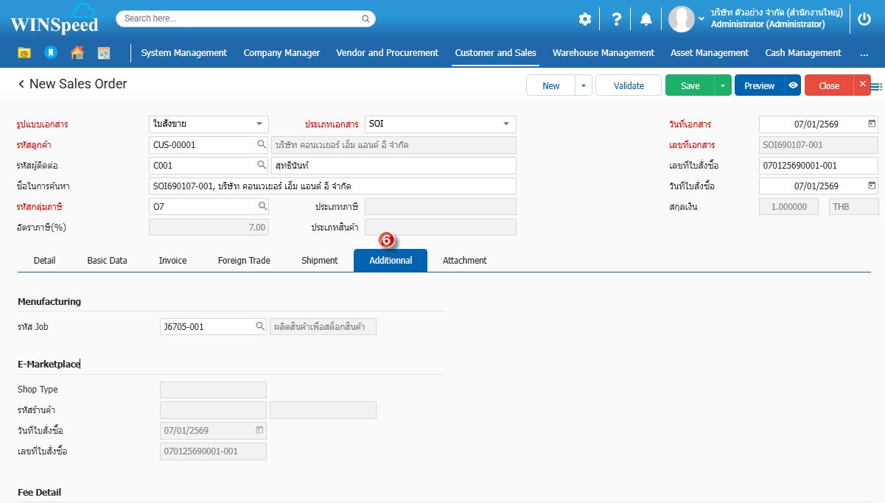
Task: Expand the Save button dropdown arrow
Action: [x=723, y=85]
